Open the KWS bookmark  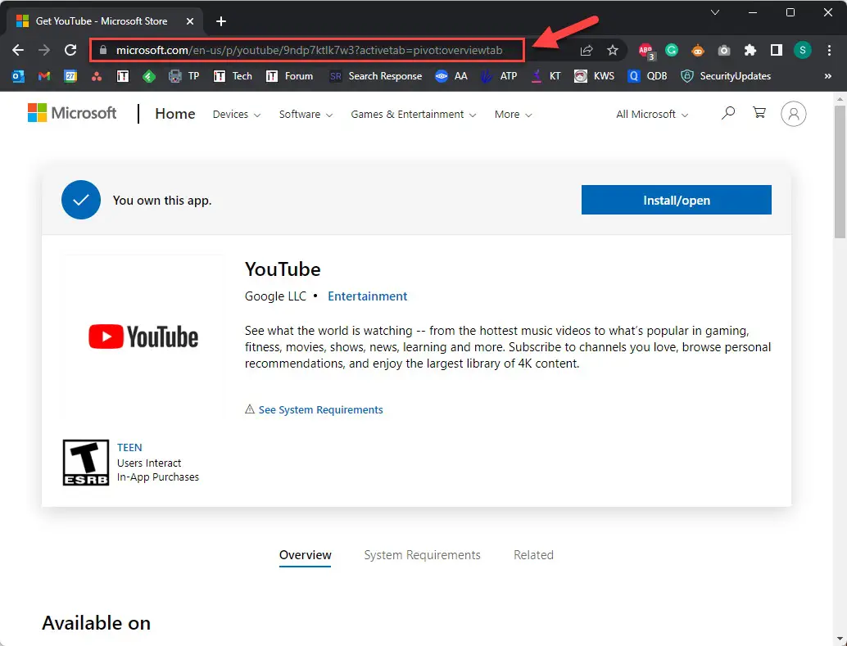(594, 76)
